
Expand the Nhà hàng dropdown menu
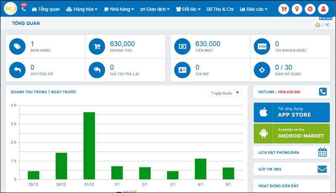(119, 9)
